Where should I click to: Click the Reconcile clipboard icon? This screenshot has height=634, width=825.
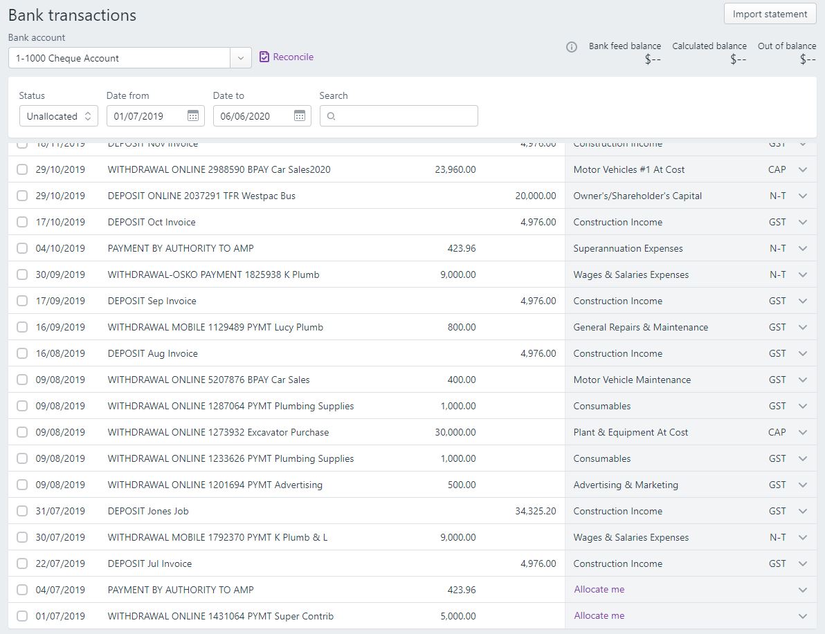pyautogui.click(x=264, y=57)
